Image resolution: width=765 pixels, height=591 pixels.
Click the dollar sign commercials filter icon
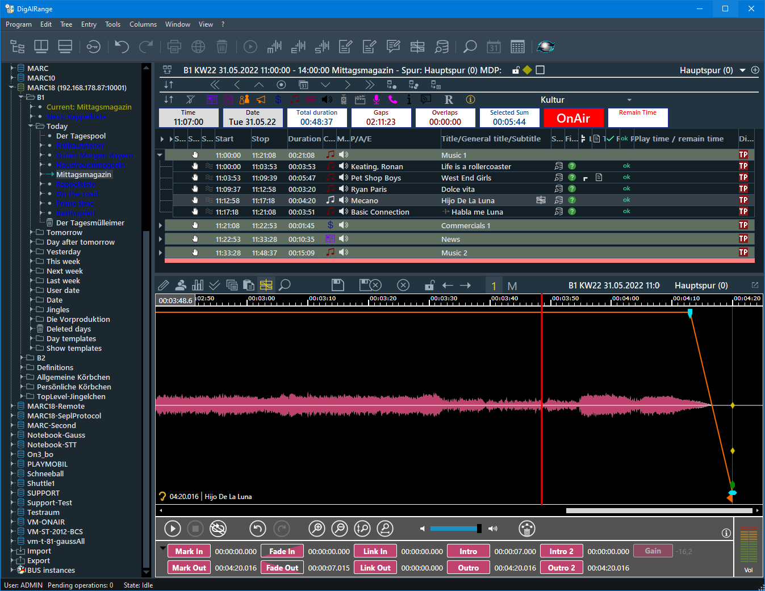coord(278,99)
